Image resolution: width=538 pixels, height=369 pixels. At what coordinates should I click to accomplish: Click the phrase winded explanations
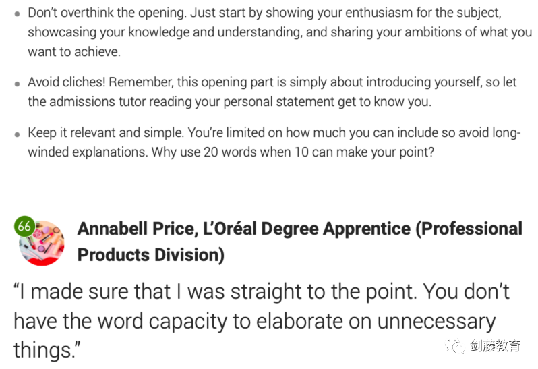point(88,152)
